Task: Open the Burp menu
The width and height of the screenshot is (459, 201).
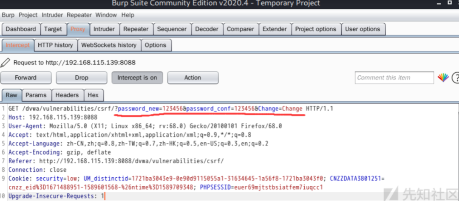Action: tap(8, 15)
